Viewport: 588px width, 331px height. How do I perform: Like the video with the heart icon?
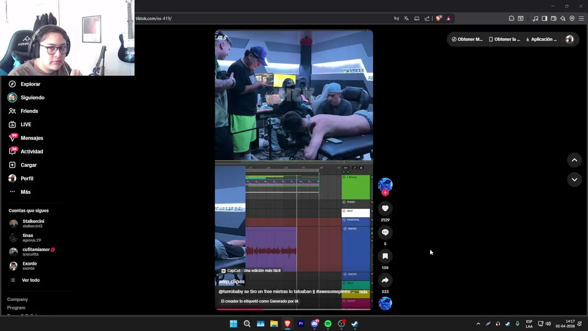click(385, 208)
